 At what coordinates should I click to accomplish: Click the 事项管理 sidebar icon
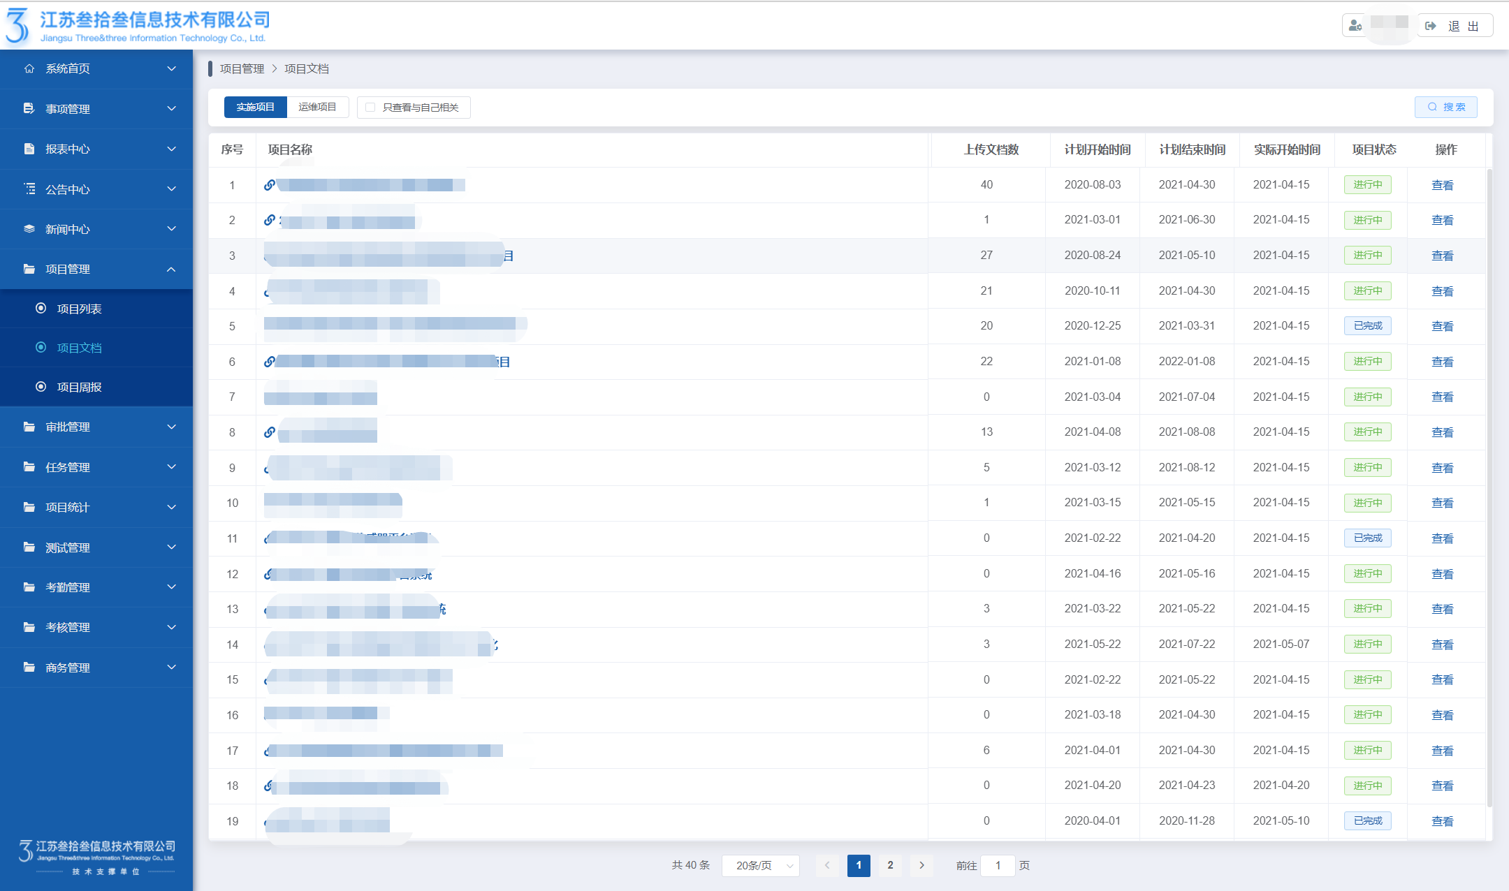tap(29, 108)
